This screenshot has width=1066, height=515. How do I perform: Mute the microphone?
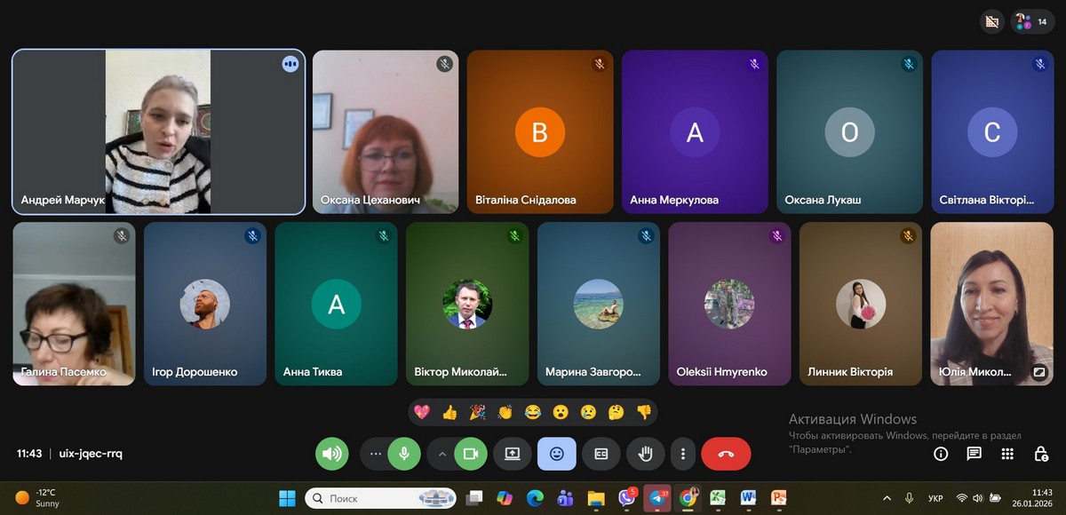point(404,454)
